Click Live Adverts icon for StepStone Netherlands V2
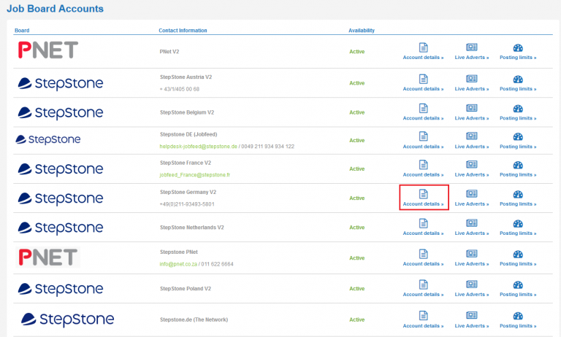This screenshot has width=561, height=337. click(x=471, y=223)
